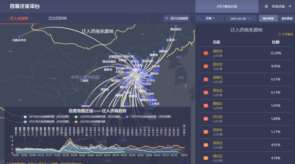This screenshot has width=295, height=164.
Task: Open the 济南 city dropdown
Action: [210, 19]
